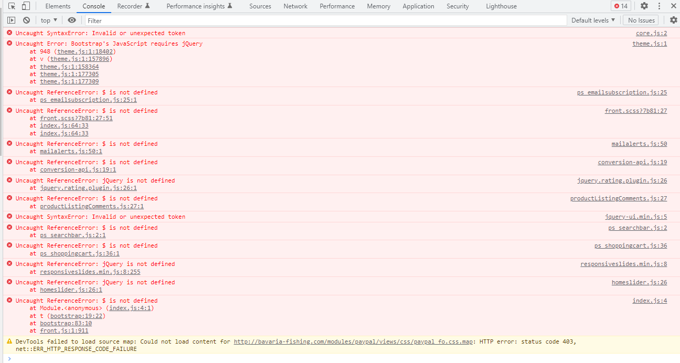
Task: Open ps_emailsubscription.js:25 source link on right
Action: click(x=622, y=92)
